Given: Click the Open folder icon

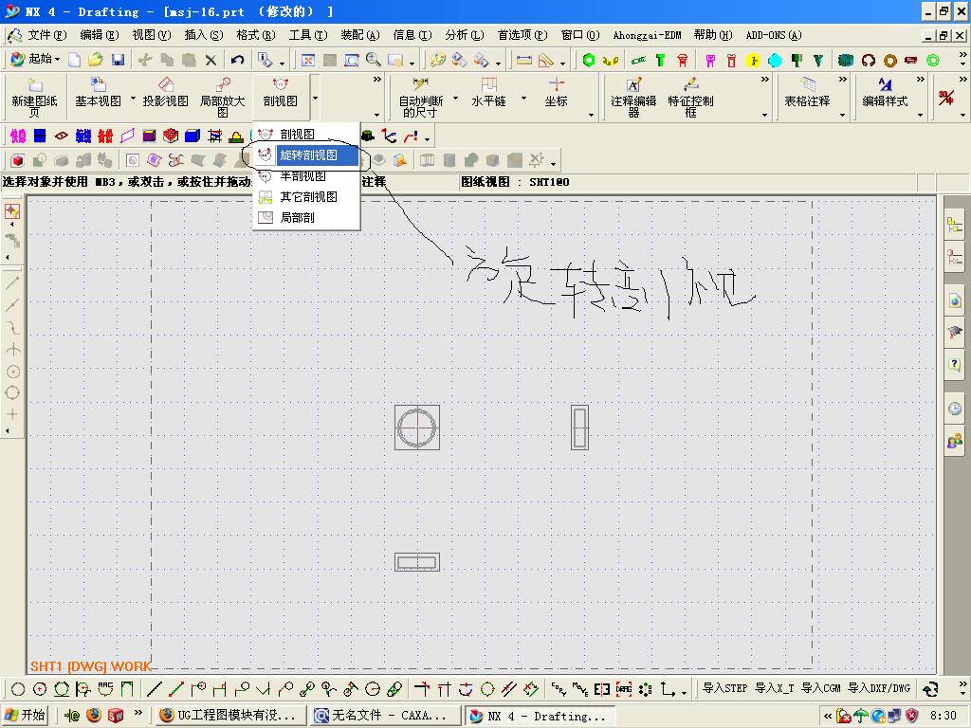Looking at the screenshot, I should point(96,60).
